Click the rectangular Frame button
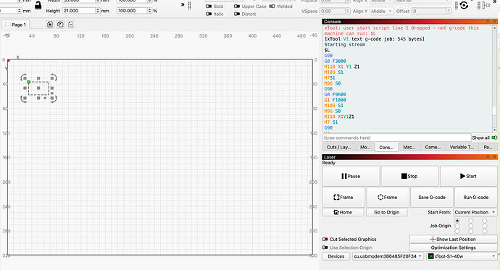 click(343, 197)
